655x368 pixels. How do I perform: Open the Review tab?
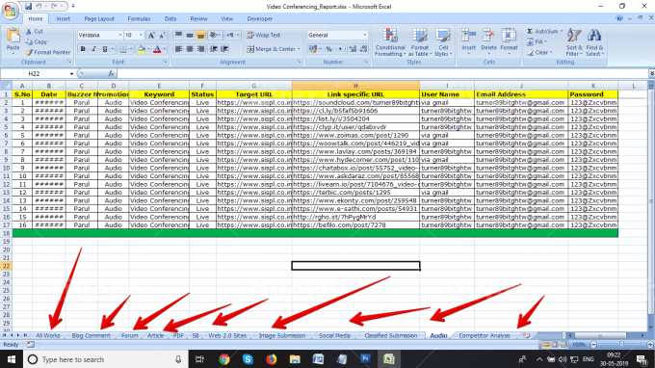(198, 19)
